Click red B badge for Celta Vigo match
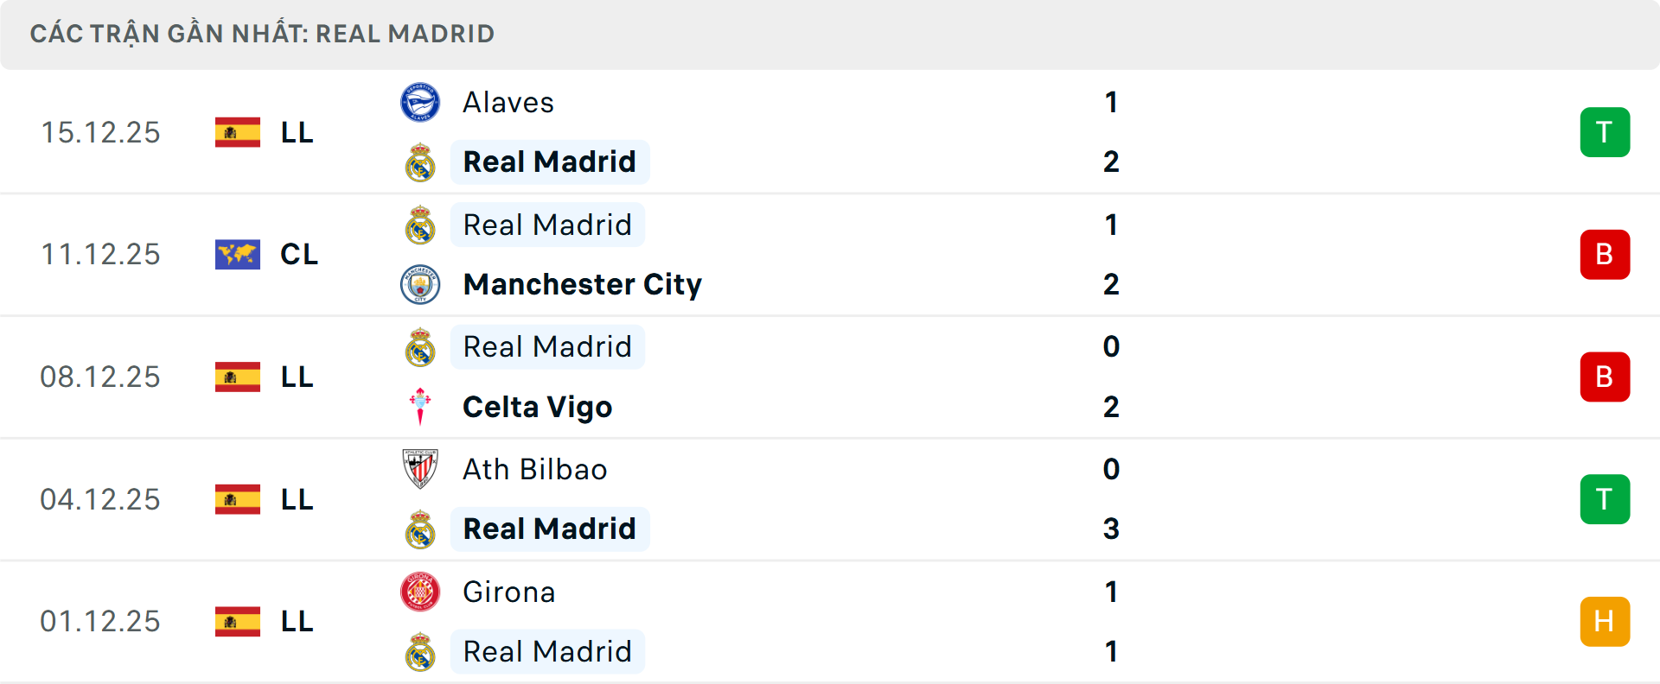 (x=1605, y=377)
